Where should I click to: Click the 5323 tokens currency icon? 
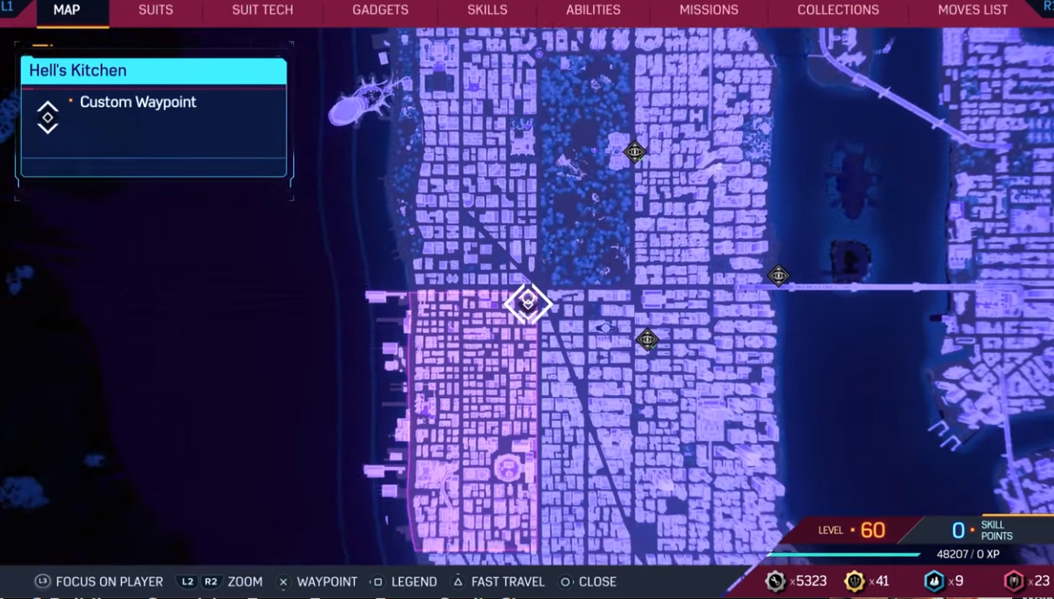coord(775,581)
